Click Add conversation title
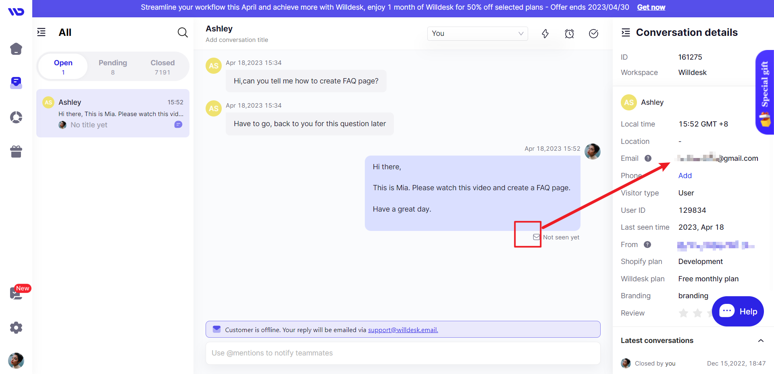 237,40
